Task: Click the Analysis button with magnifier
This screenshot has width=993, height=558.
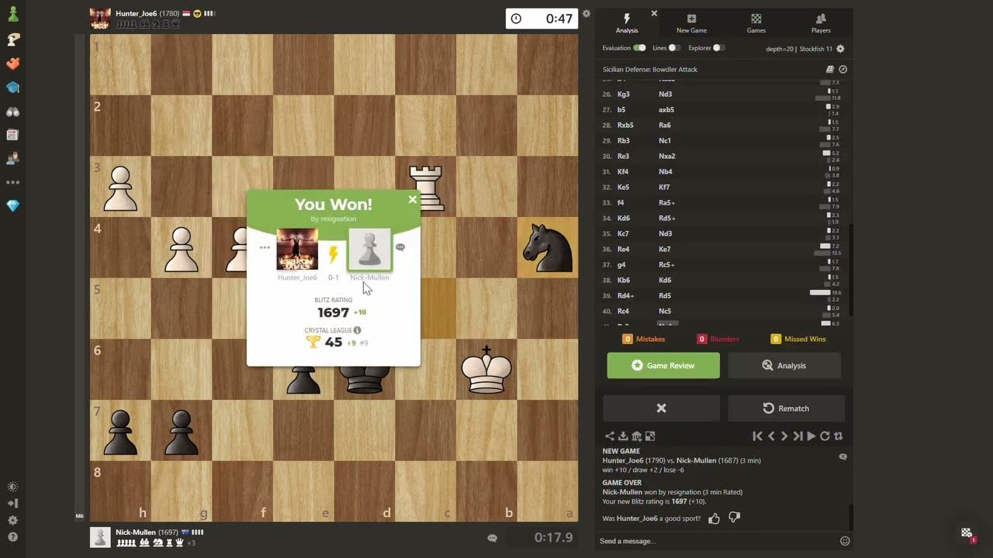Action: click(x=784, y=365)
